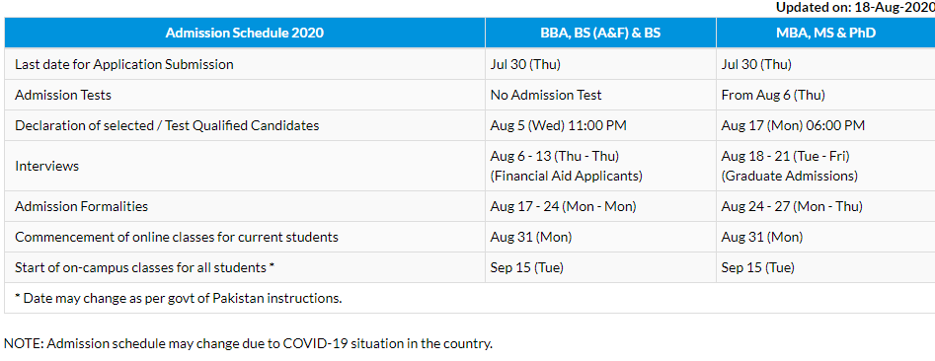Click the COVID-19 NOTE text below the table
This screenshot has width=935, height=361.
[x=248, y=343]
